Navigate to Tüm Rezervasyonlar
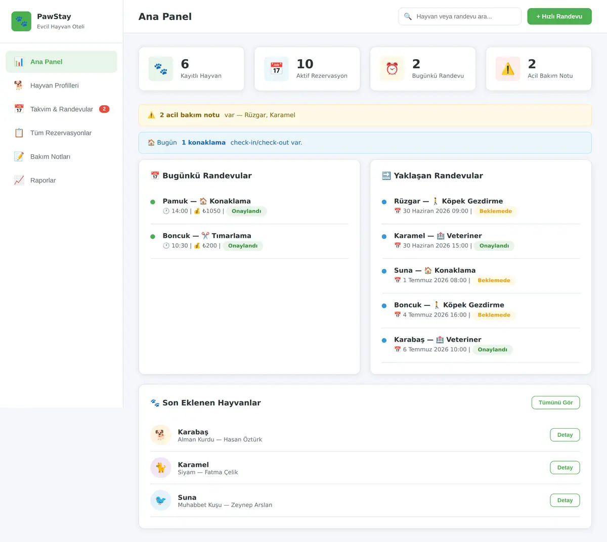The image size is (607, 542). click(61, 133)
